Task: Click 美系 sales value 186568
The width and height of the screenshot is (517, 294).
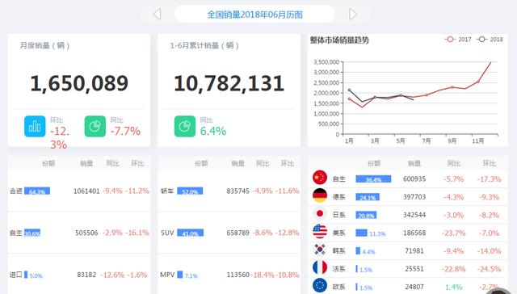Action: pyautogui.click(x=414, y=233)
